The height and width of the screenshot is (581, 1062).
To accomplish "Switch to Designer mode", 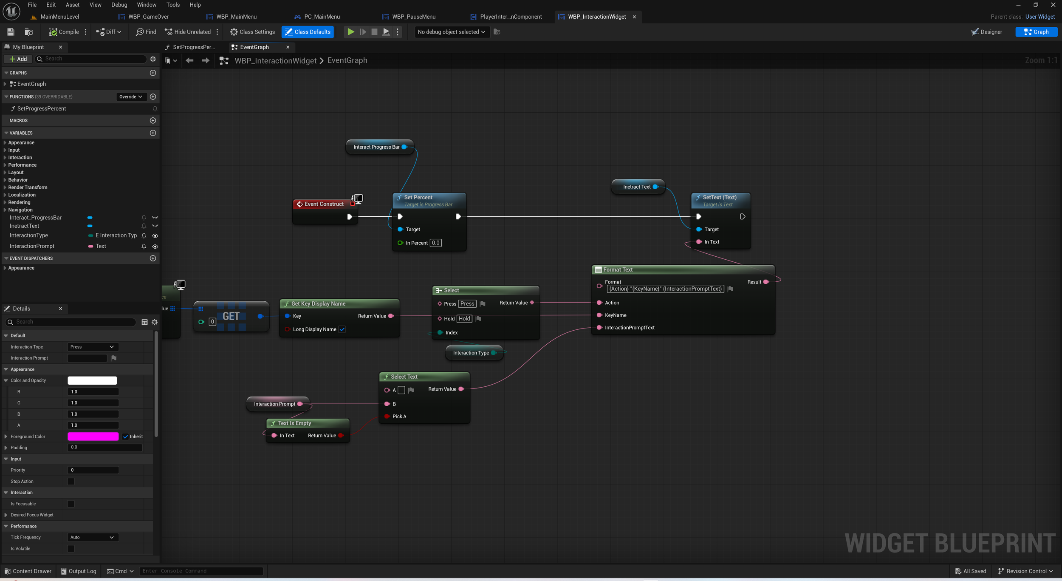I will (x=986, y=32).
